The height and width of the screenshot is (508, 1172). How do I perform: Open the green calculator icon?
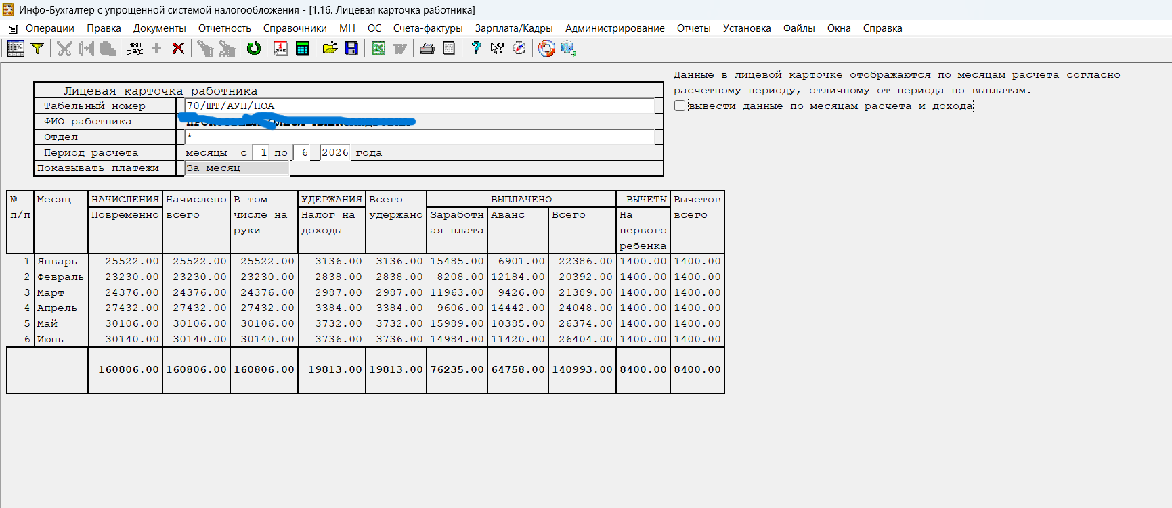pyautogui.click(x=303, y=48)
